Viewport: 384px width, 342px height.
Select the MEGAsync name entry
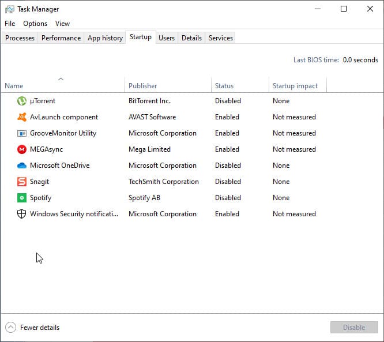pyautogui.click(x=46, y=149)
